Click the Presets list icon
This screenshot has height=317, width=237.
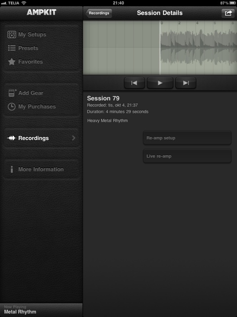coord(12,48)
